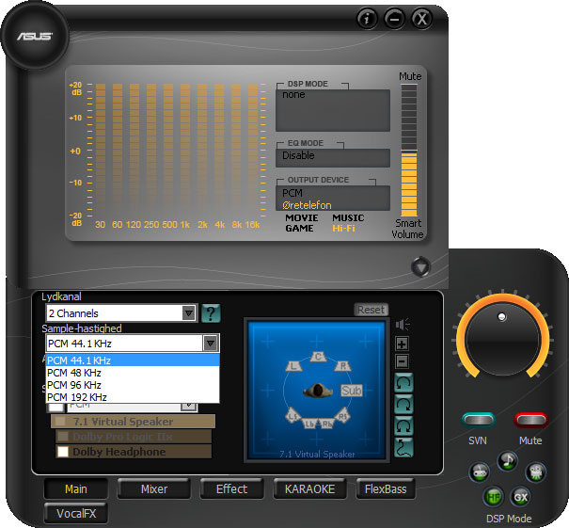569x528 pixels.
Task: Open the partly hidden PCM output dropdown arrow
Action: click(189, 407)
